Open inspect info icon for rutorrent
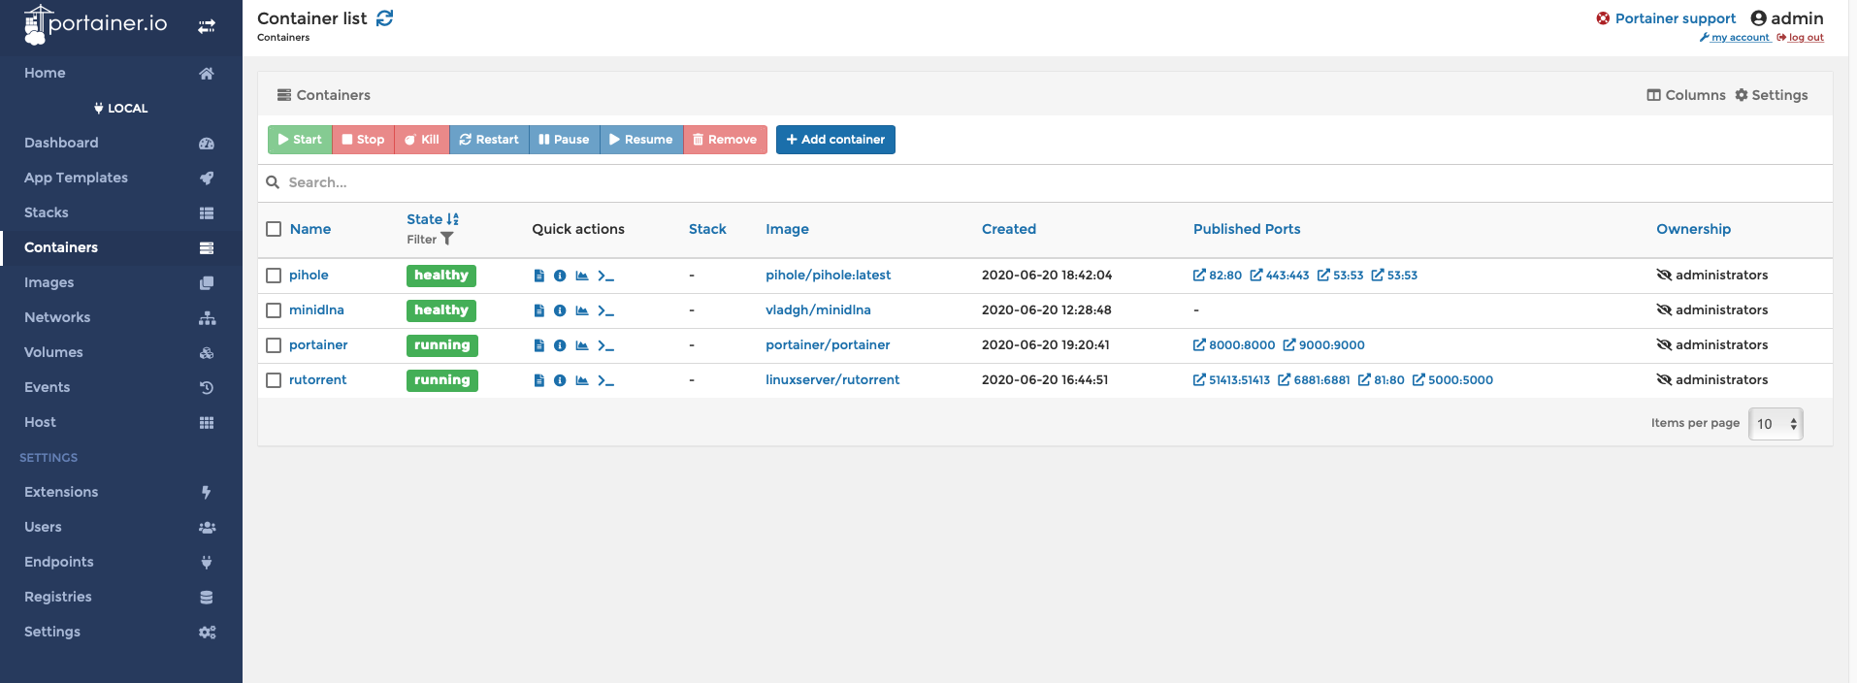This screenshot has width=1857, height=683. coord(560,380)
